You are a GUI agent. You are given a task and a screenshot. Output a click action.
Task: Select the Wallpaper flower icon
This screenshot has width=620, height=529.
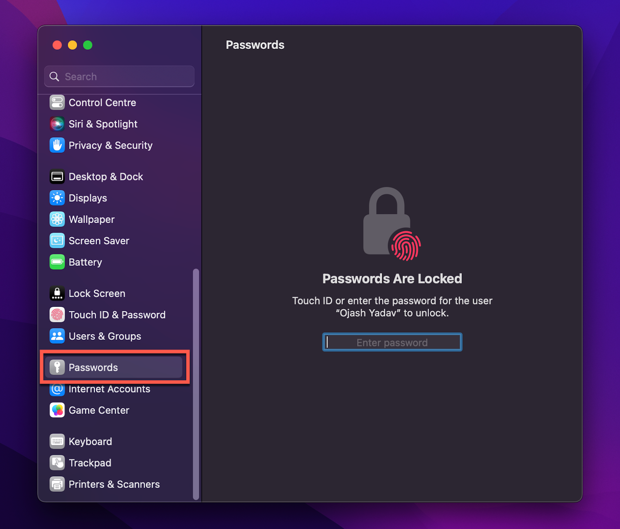coord(57,220)
